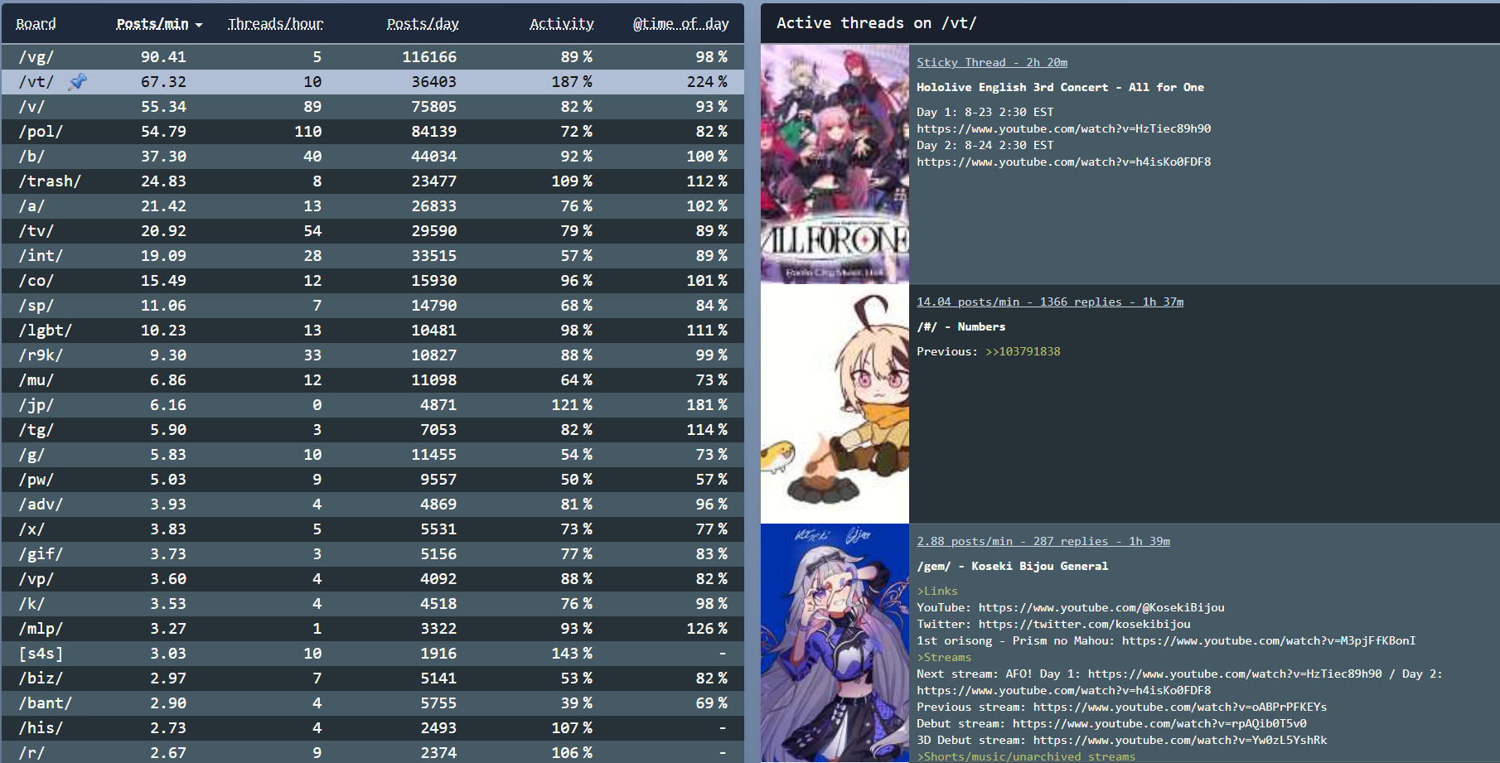Select the /sp/ board row
The width and height of the screenshot is (1500, 763).
pos(372,305)
